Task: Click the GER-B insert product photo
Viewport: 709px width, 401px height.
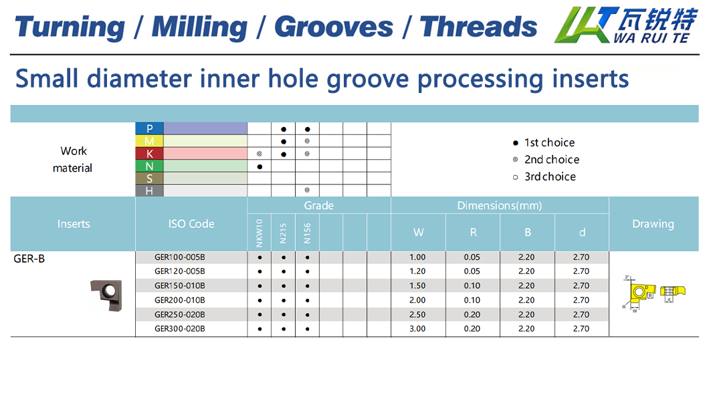Action: tap(107, 293)
